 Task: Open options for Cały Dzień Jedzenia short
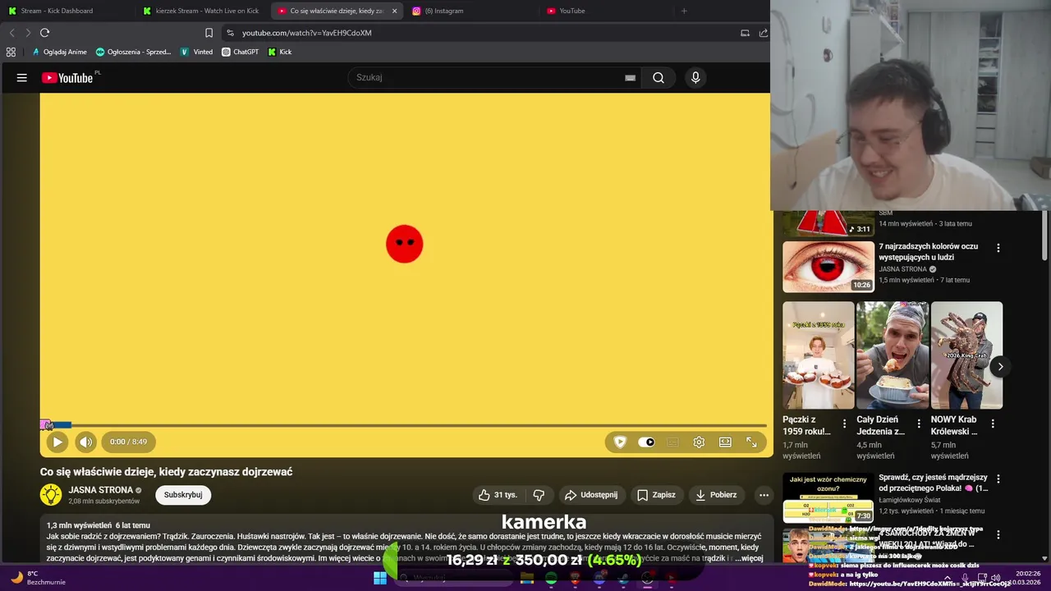(x=918, y=424)
